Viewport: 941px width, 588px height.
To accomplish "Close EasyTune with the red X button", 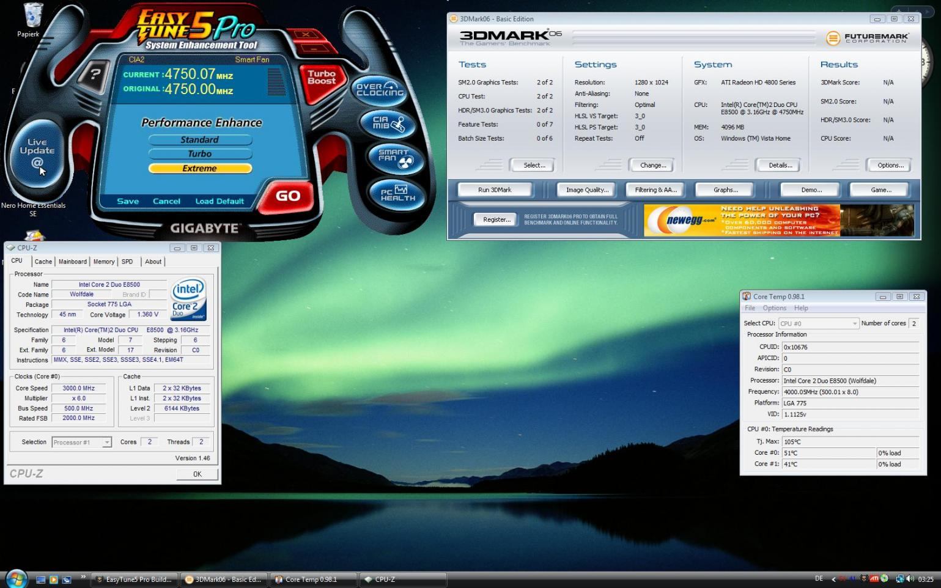I will (306, 34).
